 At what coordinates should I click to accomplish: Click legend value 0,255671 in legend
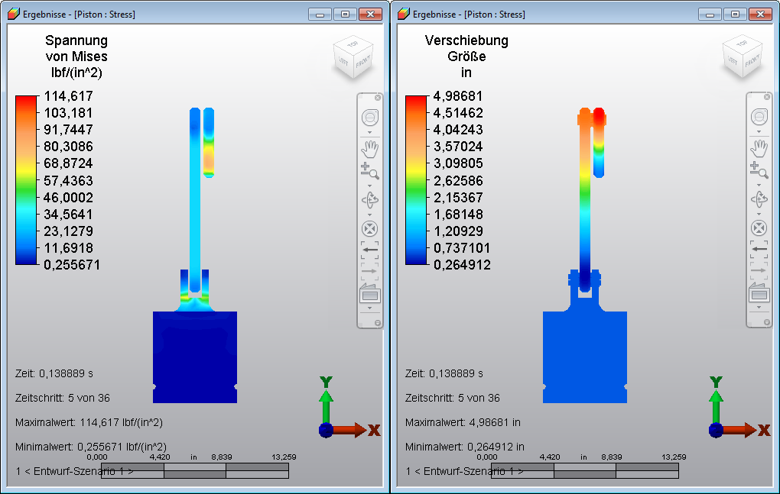72,265
